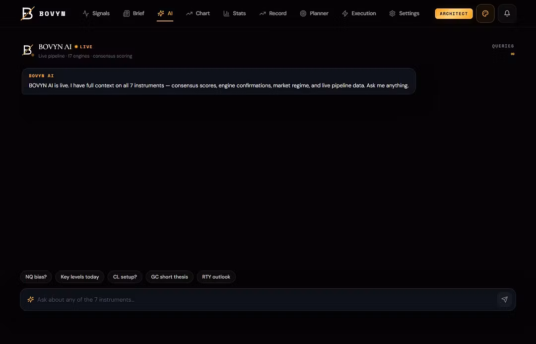Open the Record tab
536x344 pixels.
point(273,13)
